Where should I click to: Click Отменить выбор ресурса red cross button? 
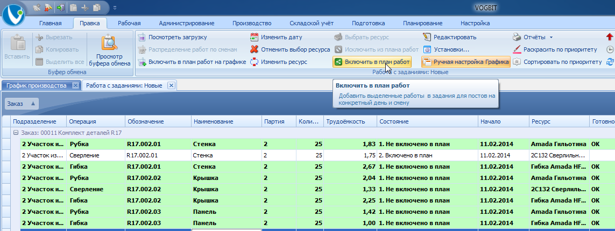[x=290, y=50]
